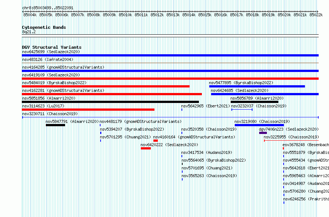The image size is (329, 217).
Task: Click the nsv5851856 (Almarri2020) label
Action: pos(49,98)
